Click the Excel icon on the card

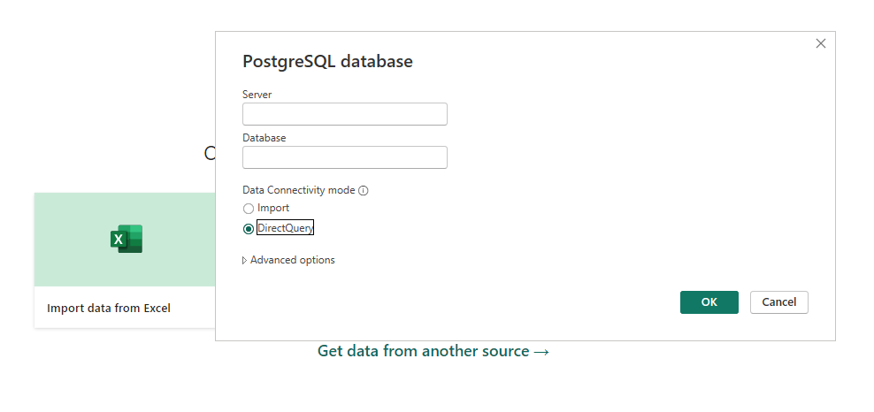click(126, 239)
